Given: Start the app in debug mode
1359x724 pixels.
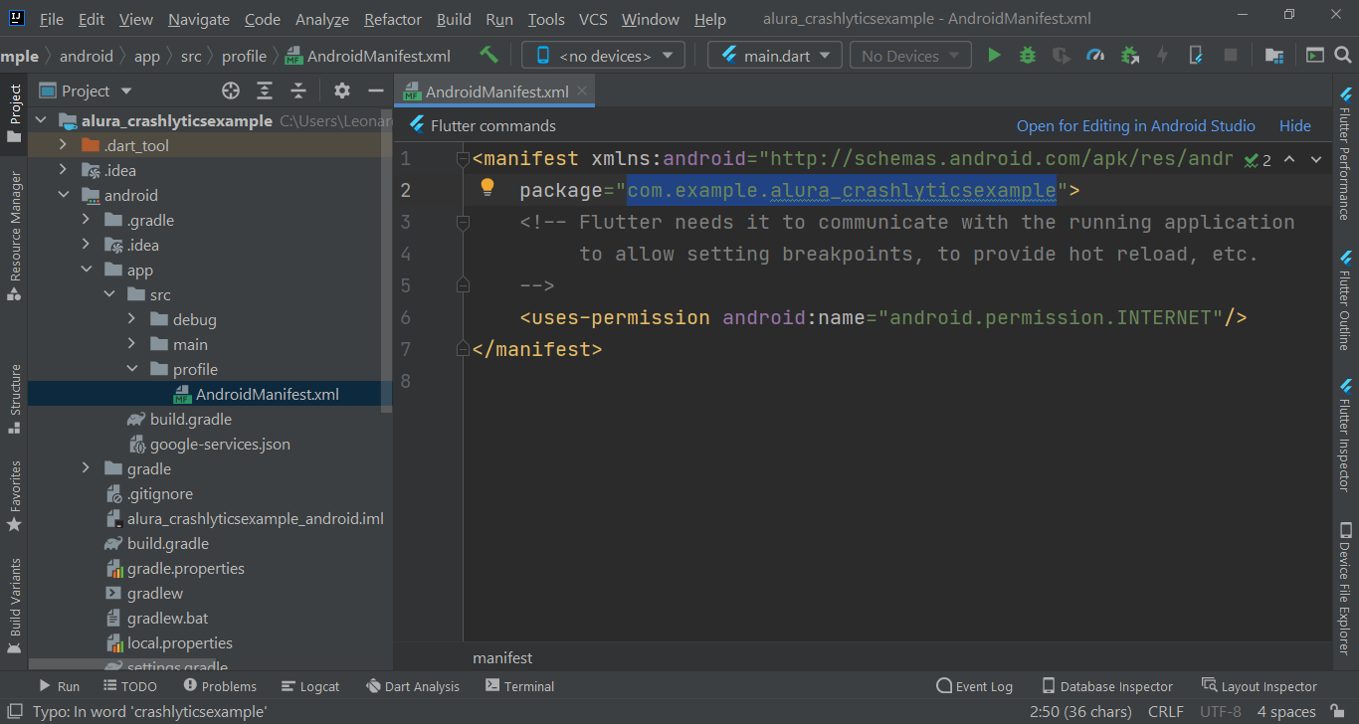Looking at the screenshot, I should pyautogui.click(x=1027, y=55).
